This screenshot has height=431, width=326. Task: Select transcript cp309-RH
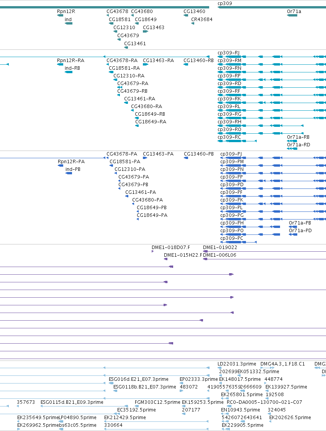(x=229, y=122)
